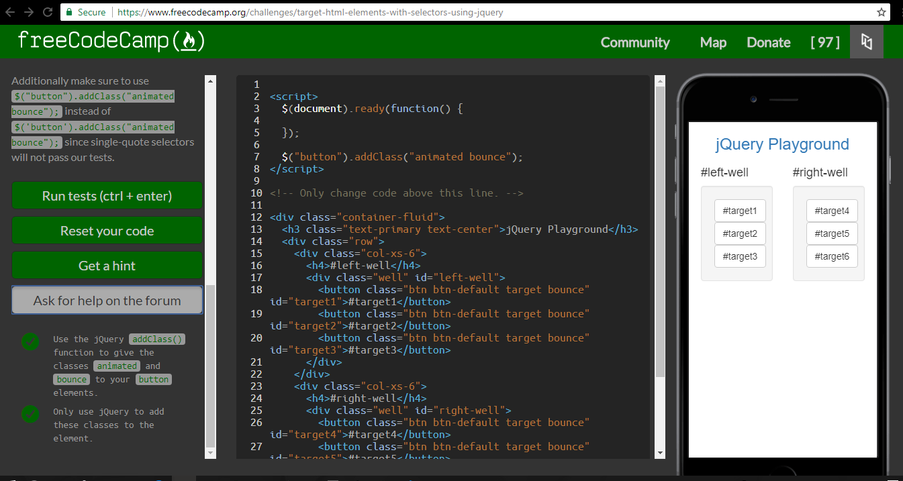This screenshot has height=481, width=903.
Task: Click code editor scroll down arrow
Action: 660,453
